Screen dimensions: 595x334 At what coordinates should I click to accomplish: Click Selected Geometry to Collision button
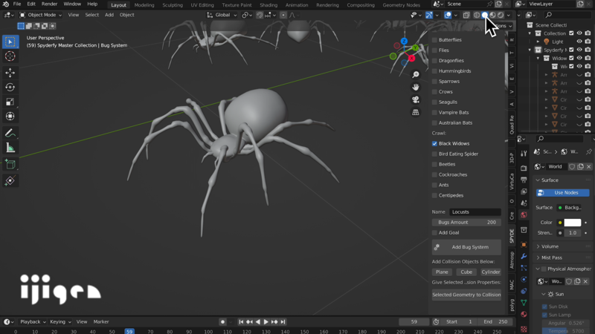click(466, 295)
